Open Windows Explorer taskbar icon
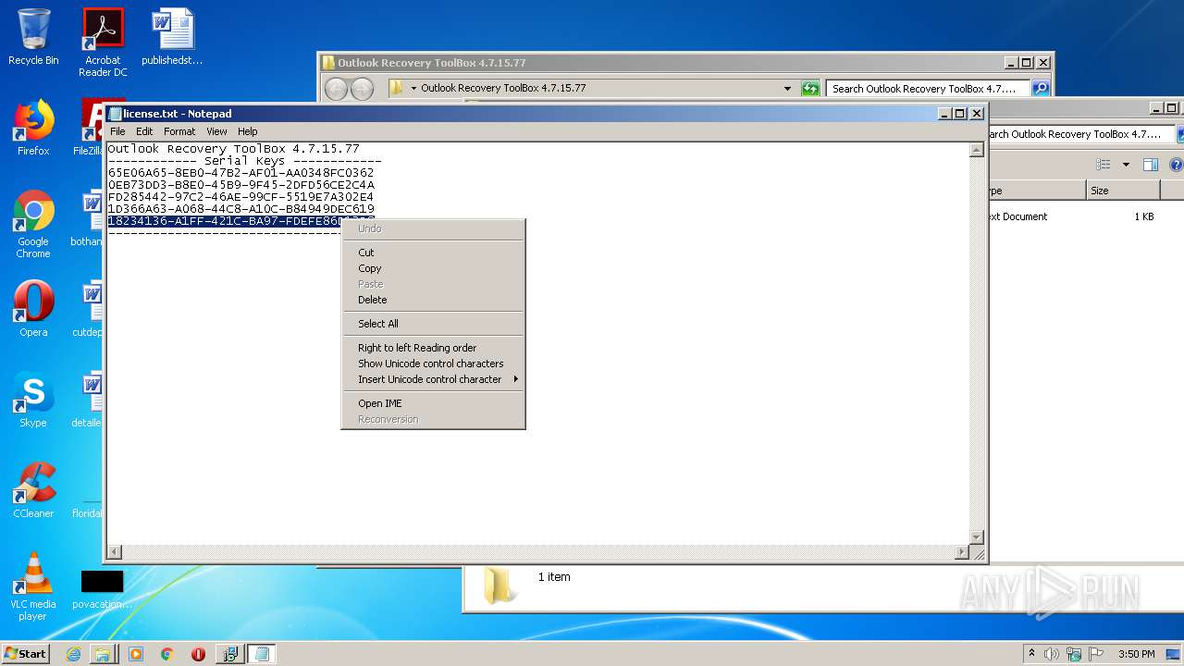The width and height of the screenshot is (1184, 666). pyautogui.click(x=103, y=654)
